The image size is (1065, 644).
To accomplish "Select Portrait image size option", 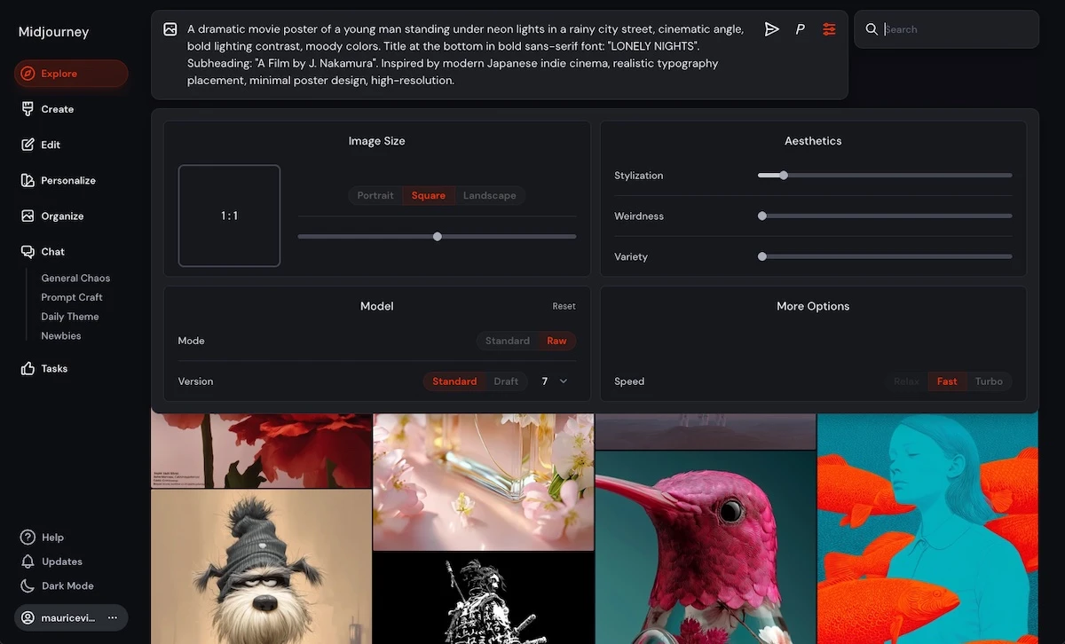I will pyautogui.click(x=375, y=195).
